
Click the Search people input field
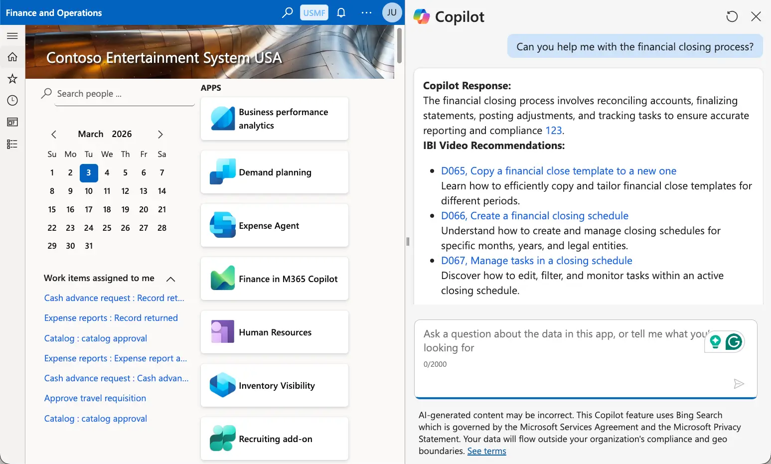[x=125, y=94]
